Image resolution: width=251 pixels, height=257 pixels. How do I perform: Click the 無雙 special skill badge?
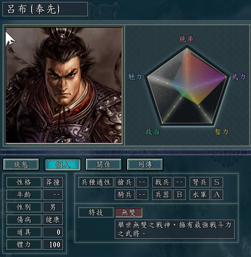129,212
